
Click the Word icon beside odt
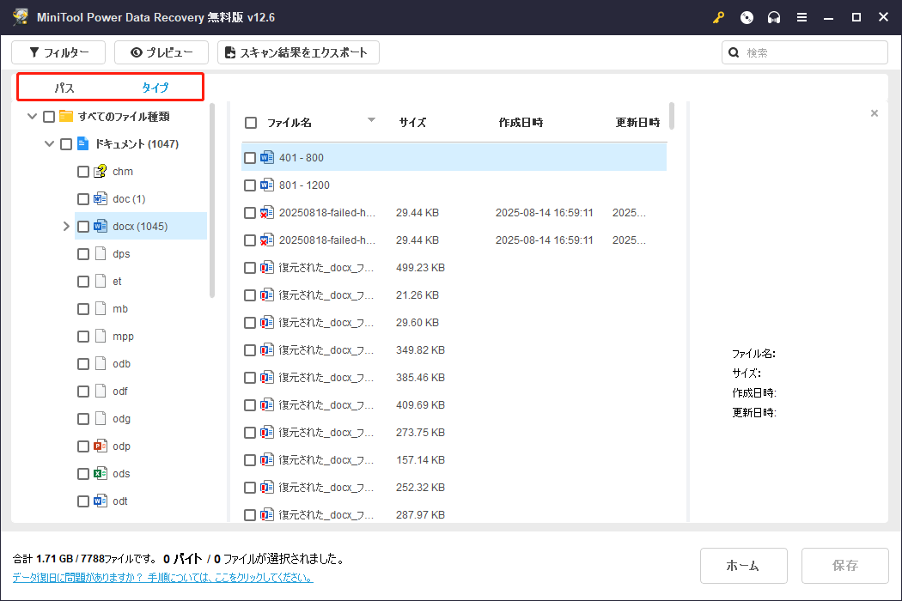101,501
